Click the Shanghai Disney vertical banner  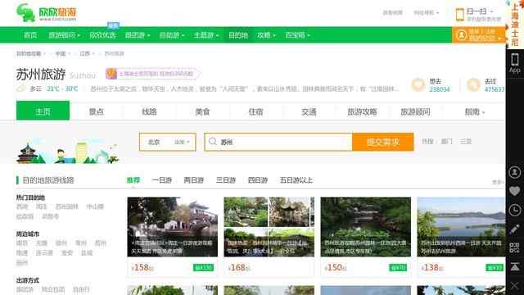[x=515, y=24]
